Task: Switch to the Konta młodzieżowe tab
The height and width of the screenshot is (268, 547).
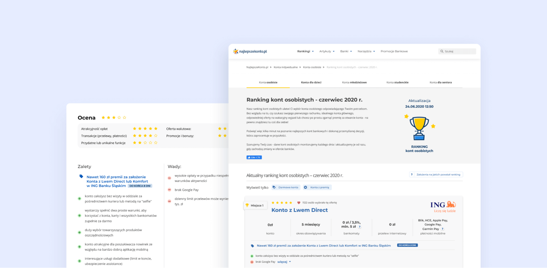Action: 354,82
